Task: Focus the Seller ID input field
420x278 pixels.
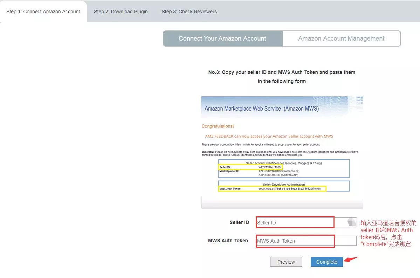Action: point(306,223)
